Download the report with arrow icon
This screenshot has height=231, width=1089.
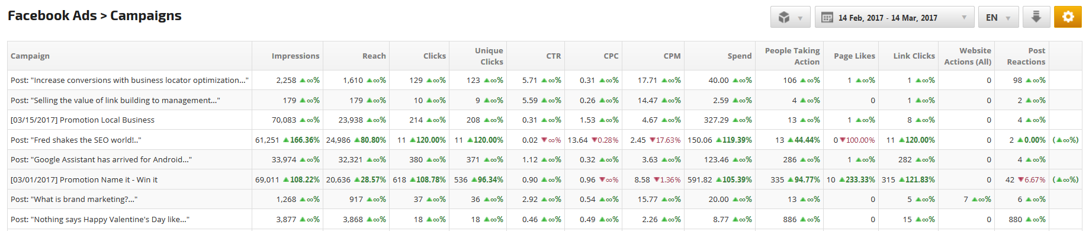(x=1036, y=17)
